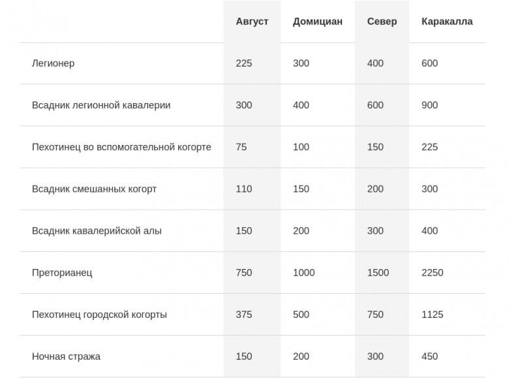Click the 900 cell under Каракалла

tap(429, 105)
